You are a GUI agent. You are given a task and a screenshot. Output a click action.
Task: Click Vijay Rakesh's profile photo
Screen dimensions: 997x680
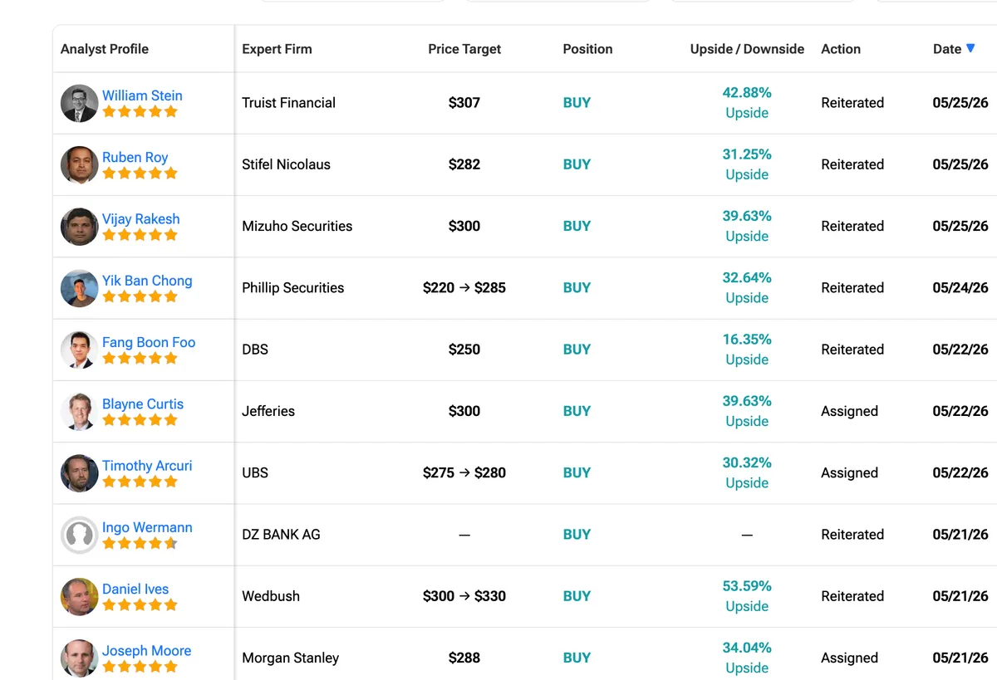pos(80,227)
